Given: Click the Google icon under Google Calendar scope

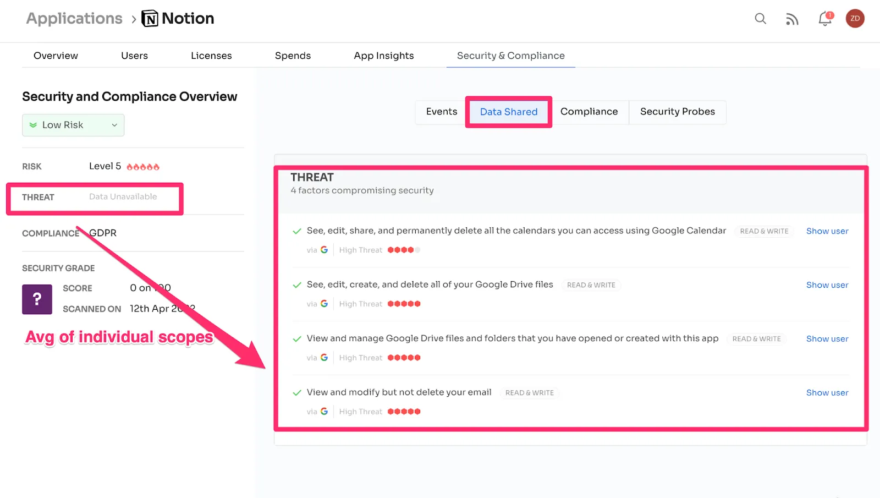Looking at the screenshot, I should (x=324, y=250).
